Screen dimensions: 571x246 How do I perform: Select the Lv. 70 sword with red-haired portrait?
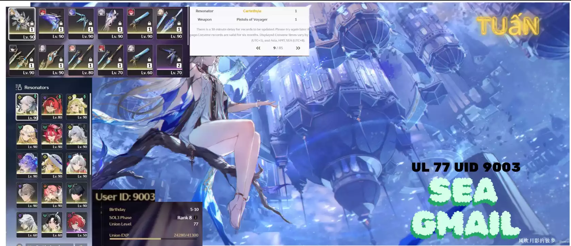click(x=110, y=60)
